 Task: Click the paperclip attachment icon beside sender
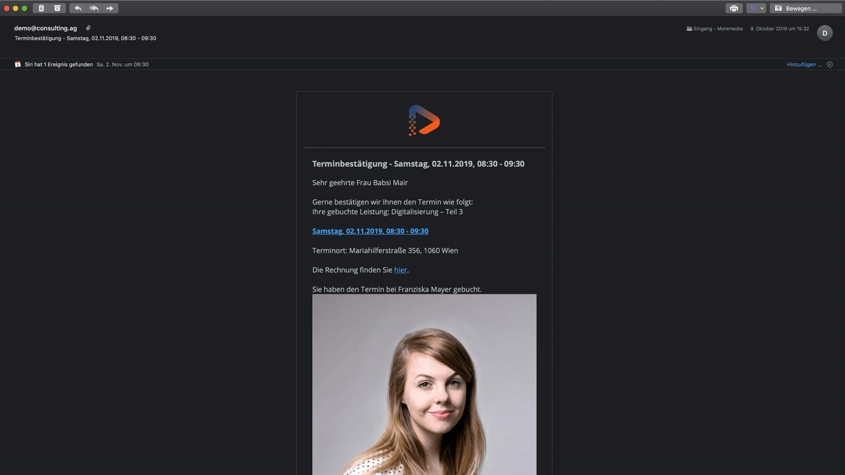(88, 28)
